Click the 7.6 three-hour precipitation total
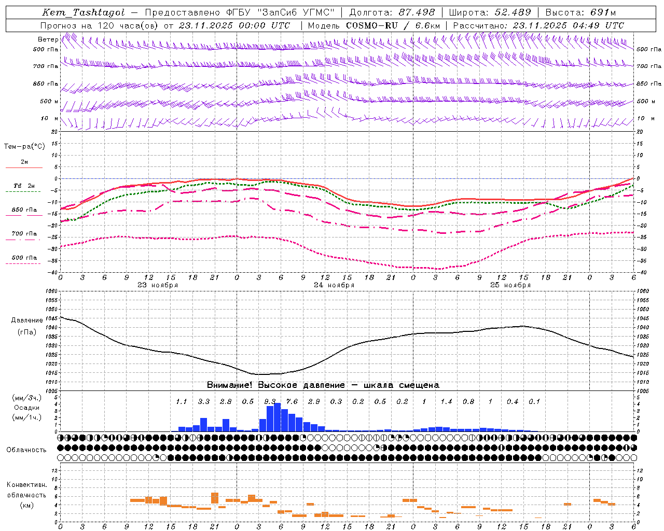Viewport: 664px width, 531px height. tap(292, 402)
